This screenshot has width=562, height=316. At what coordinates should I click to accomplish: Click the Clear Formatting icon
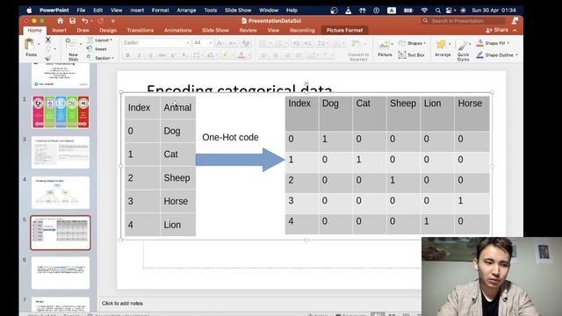click(246, 43)
